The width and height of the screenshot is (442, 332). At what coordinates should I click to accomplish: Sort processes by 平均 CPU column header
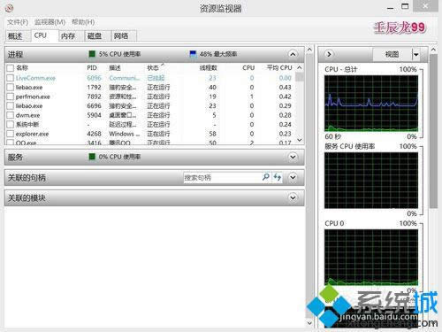pyautogui.click(x=279, y=68)
